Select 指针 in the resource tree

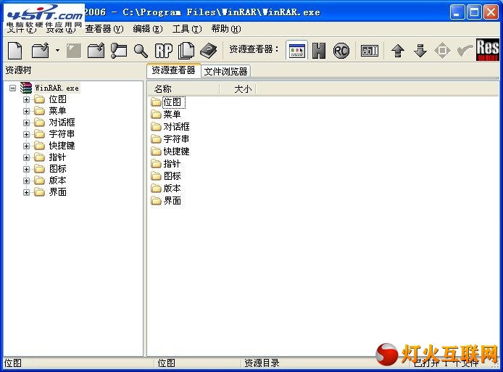click(57, 157)
